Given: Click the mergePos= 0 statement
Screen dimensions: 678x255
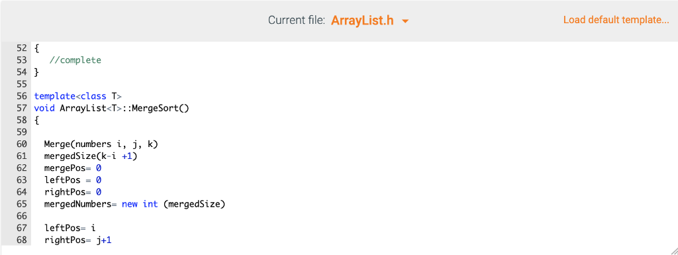Looking at the screenshot, I should click(73, 168).
